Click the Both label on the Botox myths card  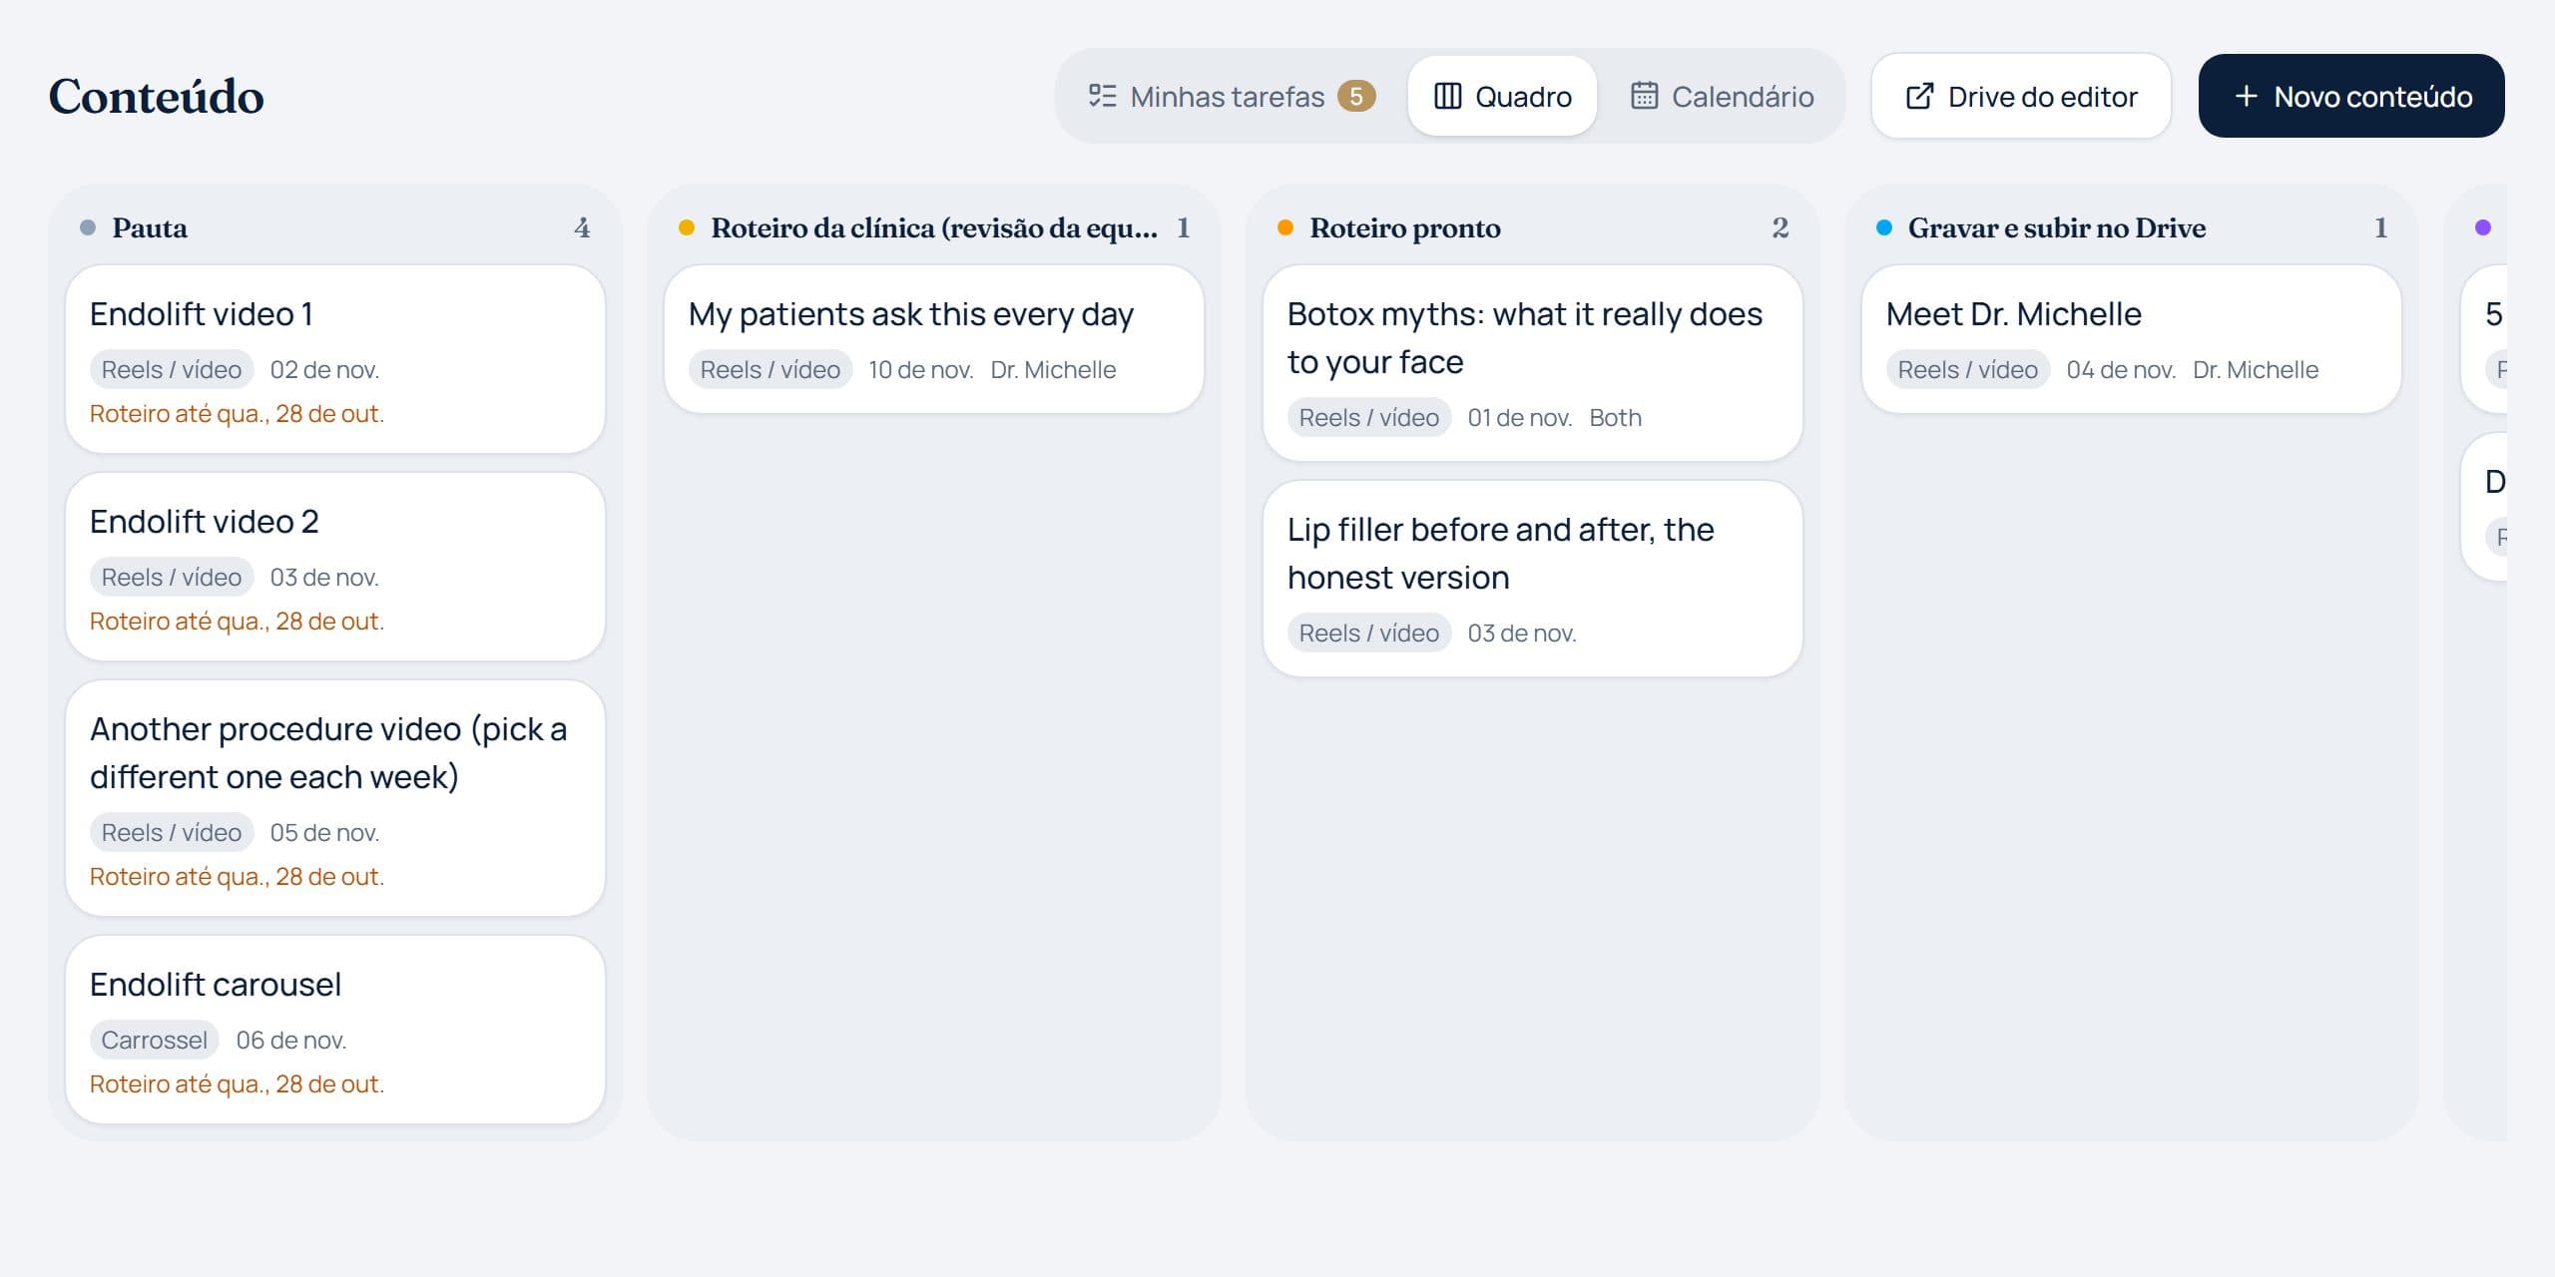click(1616, 417)
